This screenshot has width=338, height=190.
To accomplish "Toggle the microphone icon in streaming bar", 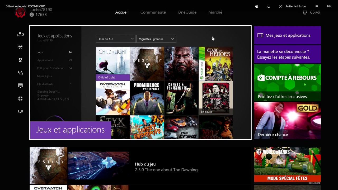I will pos(269,6).
